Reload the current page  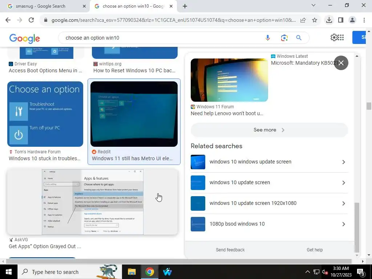click(31, 20)
